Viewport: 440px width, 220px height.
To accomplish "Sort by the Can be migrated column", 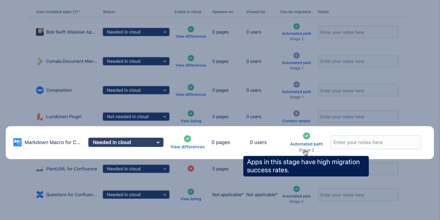I will (x=295, y=12).
